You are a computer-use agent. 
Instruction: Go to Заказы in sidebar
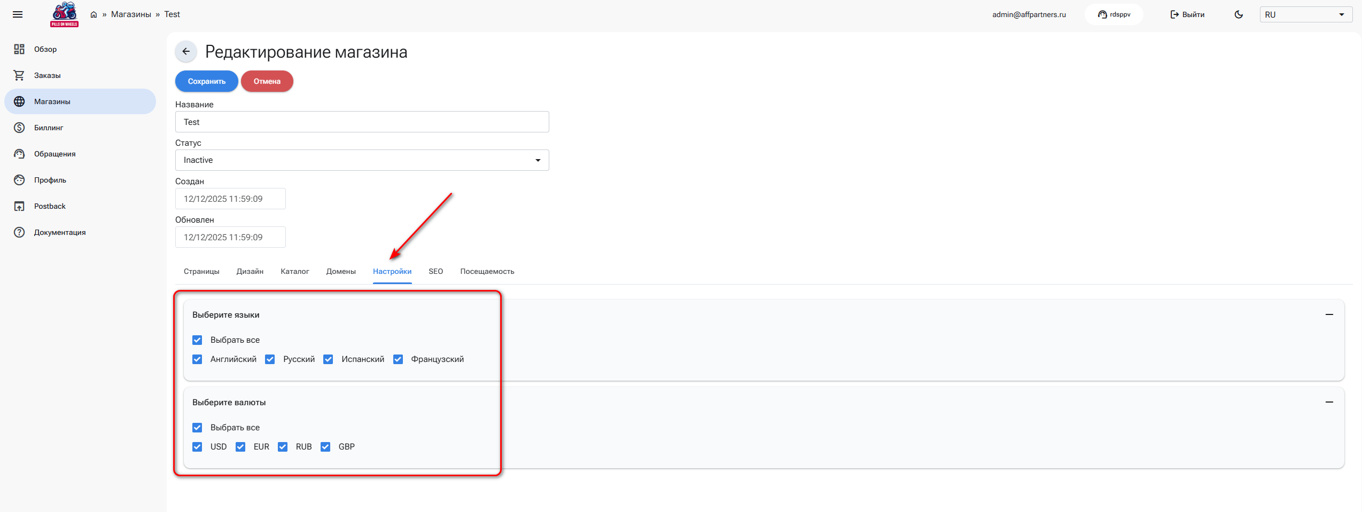tap(47, 75)
